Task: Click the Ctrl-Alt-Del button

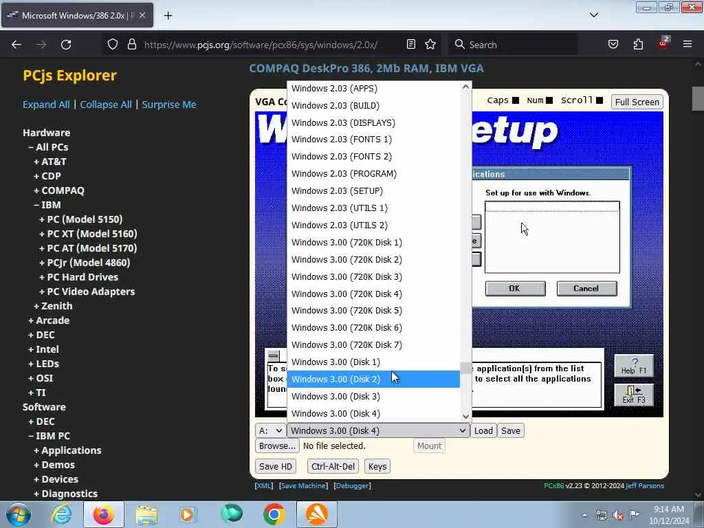Action: point(333,467)
